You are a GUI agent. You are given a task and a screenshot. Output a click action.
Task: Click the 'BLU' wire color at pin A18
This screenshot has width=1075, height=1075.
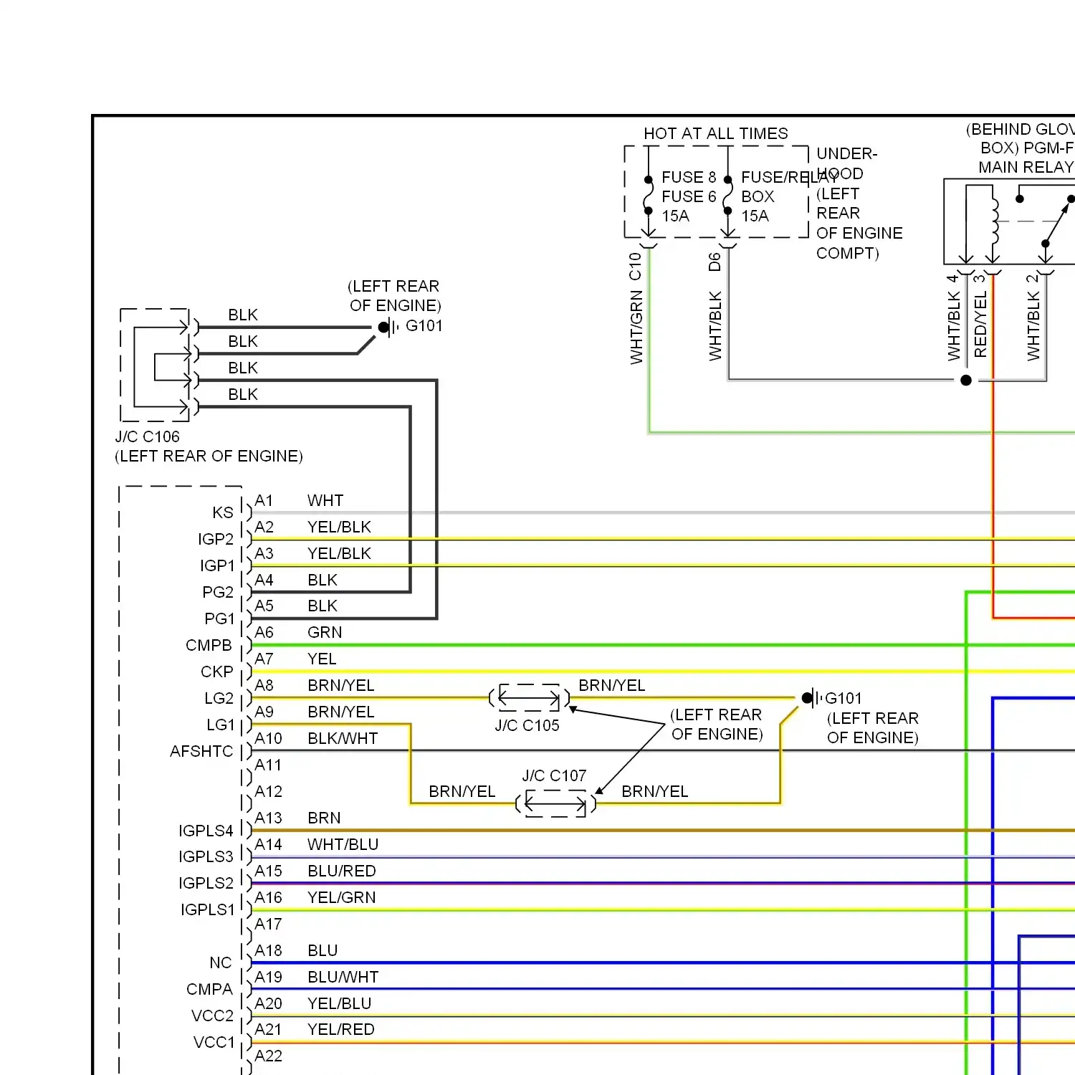coord(322,951)
